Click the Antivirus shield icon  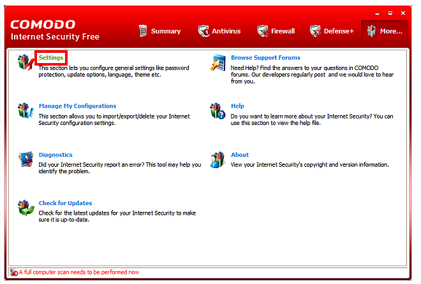(x=203, y=31)
